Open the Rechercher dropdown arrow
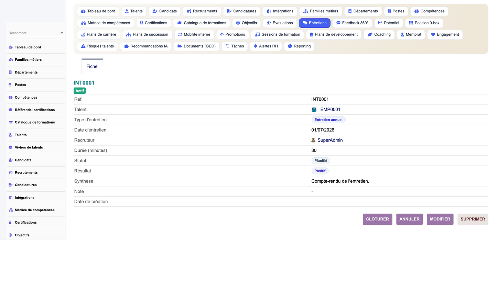This screenshot has width=497, height=307. pos(62,33)
